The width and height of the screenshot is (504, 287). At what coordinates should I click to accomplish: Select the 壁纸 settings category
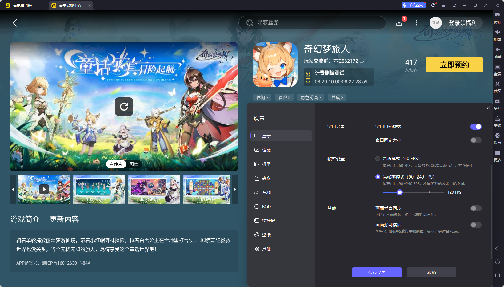pos(281,235)
